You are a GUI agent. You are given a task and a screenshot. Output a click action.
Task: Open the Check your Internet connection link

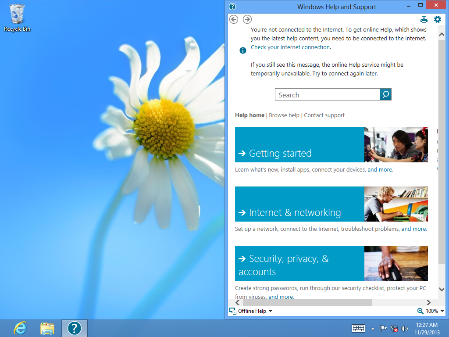pos(290,47)
